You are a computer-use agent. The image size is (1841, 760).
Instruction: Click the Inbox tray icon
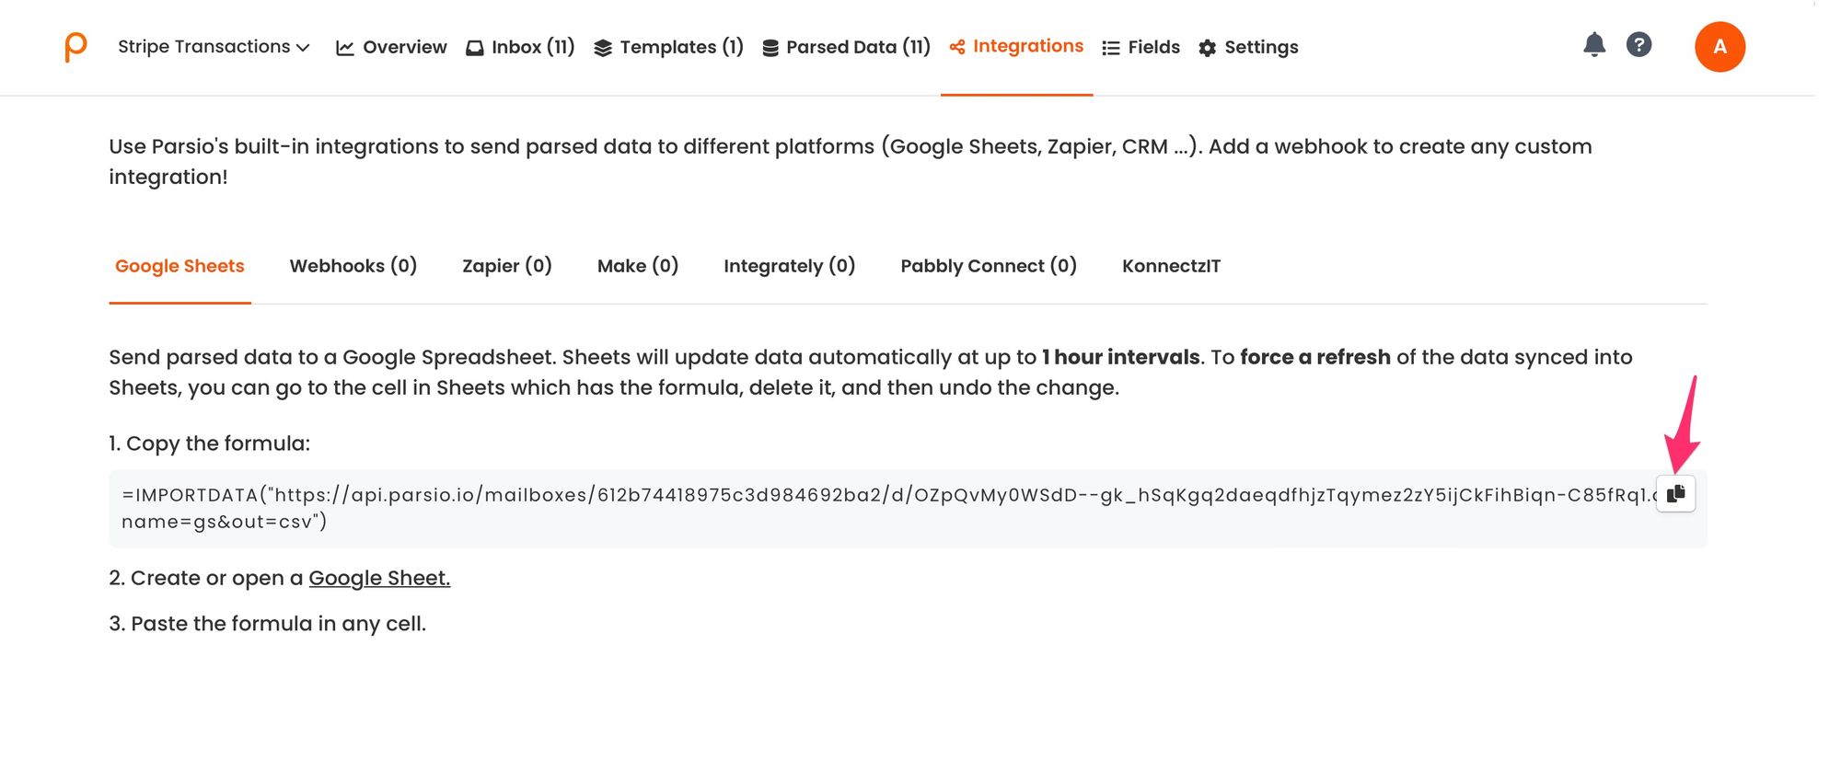tap(475, 48)
